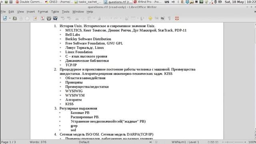
Task: Click the zoom slider handle
Action: click(x=234, y=142)
